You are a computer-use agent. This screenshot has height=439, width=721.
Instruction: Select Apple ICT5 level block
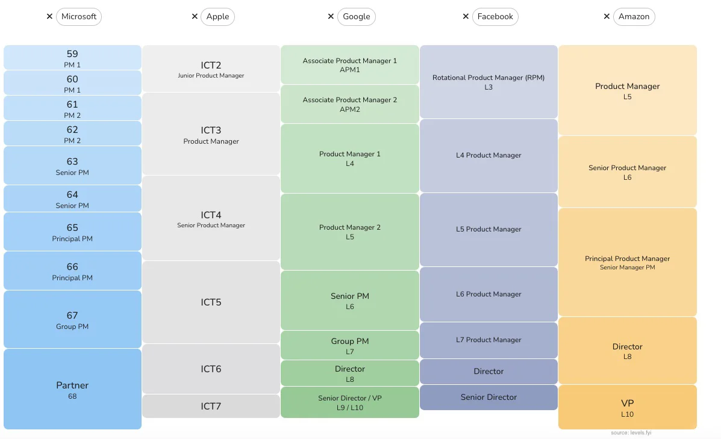pos(211,302)
